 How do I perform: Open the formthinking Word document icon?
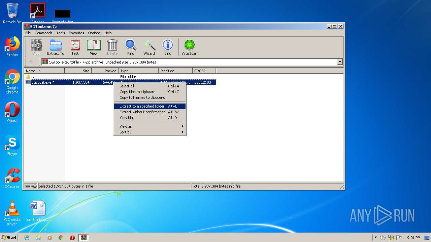[x=37, y=211]
